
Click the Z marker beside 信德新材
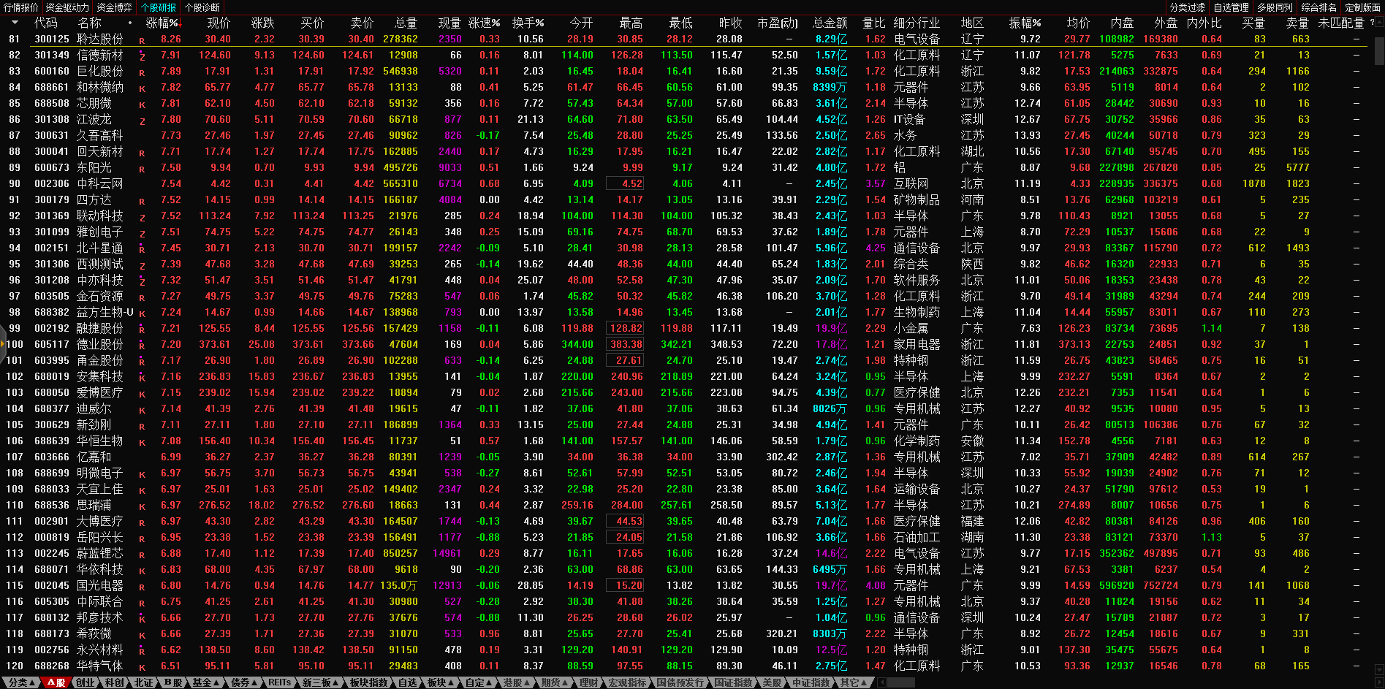[x=142, y=56]
